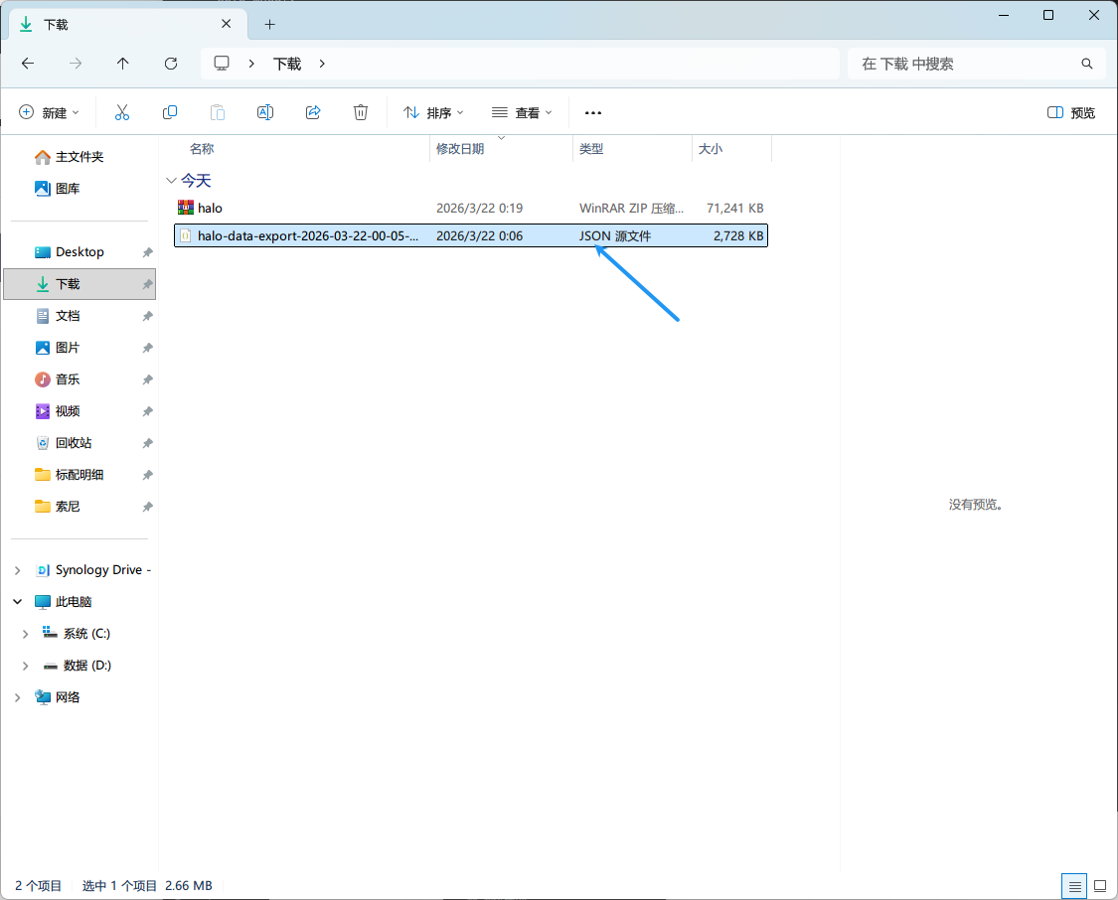Go up one directory level
The height and width of the screenshot is (900, 1118).
tap(123, 64)
